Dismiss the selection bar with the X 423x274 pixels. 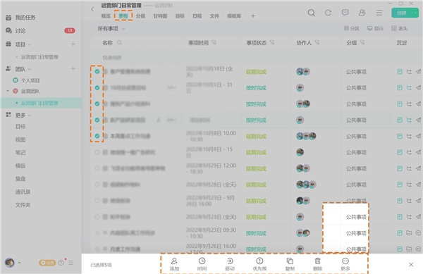(411, 265)
